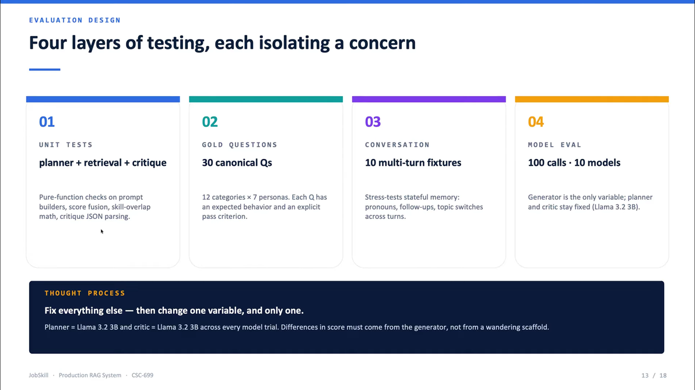Viewport: 695px width, 390px height.
Task: Click the '100 calls · 10 models' heading
Action: tap(574, 163)
